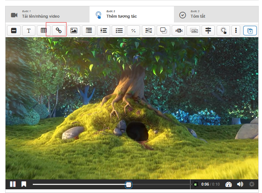Insert a Table interaction

coord(43,31)
